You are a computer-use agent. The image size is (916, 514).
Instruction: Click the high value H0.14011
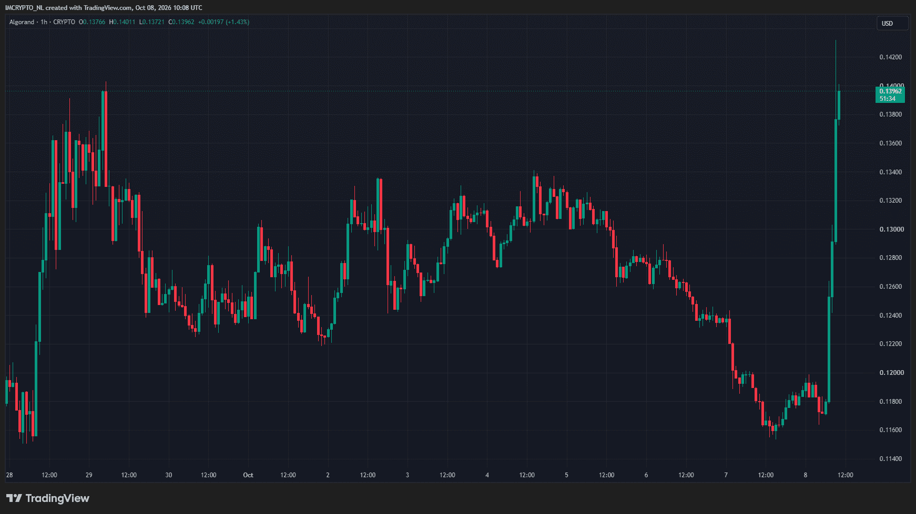click(x=122, y=22)
